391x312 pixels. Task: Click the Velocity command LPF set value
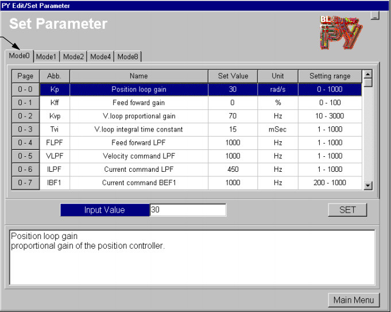click(x=232, y=156)
